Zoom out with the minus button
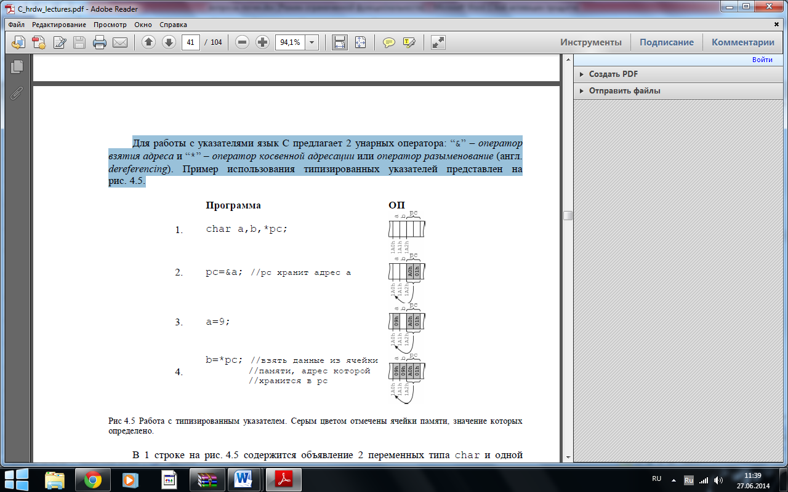Screen dimensions: 788x492 click(242, 42)
